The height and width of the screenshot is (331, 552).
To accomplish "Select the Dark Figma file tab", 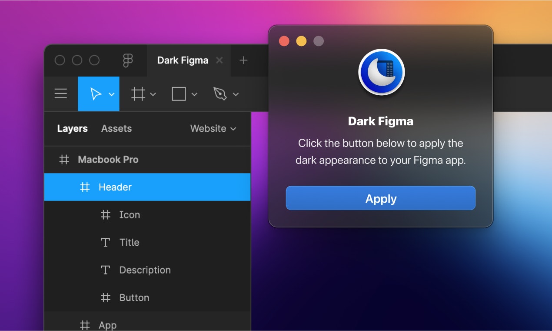I will coord(182,60).
